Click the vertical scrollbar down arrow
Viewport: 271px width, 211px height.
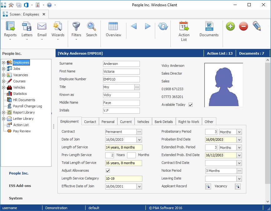(268, 202)
